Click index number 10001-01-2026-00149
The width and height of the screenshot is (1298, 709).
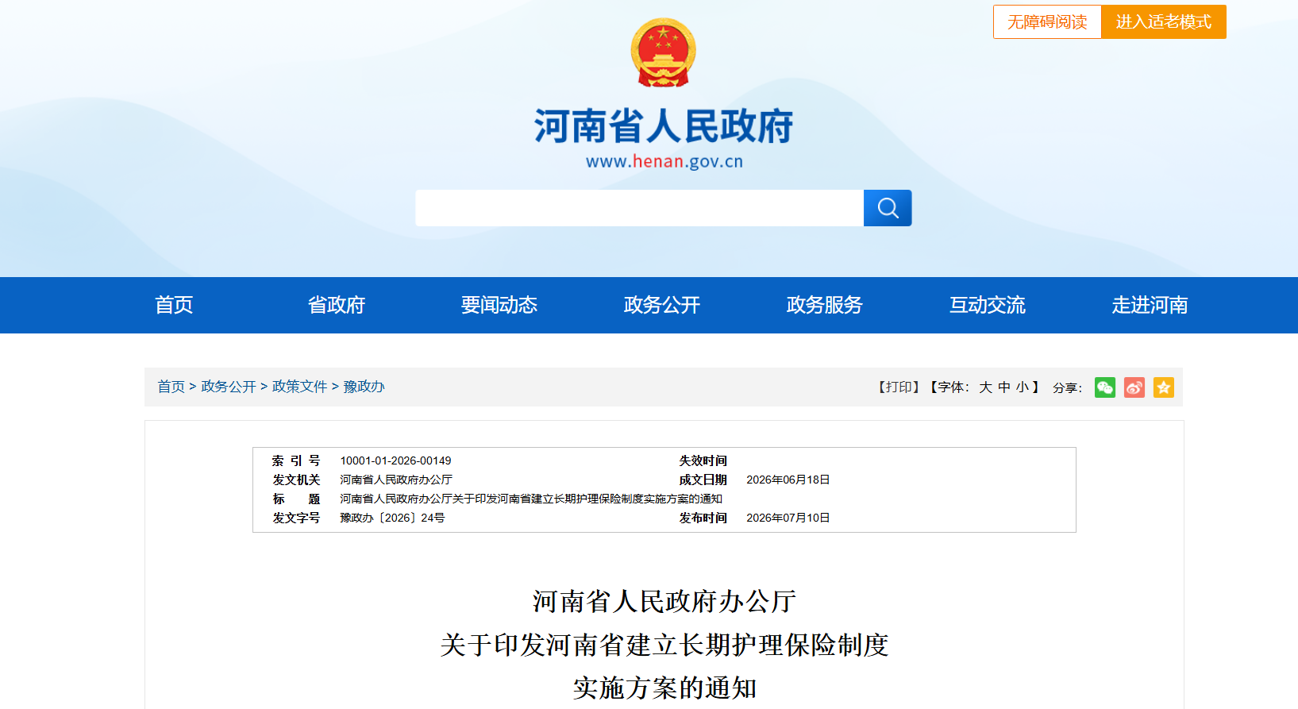[395, 460]
